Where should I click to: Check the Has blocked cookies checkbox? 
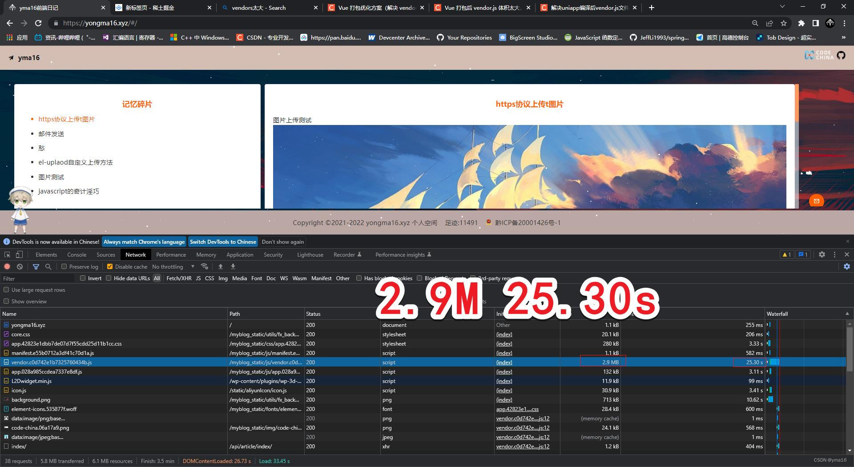(359, 278)
